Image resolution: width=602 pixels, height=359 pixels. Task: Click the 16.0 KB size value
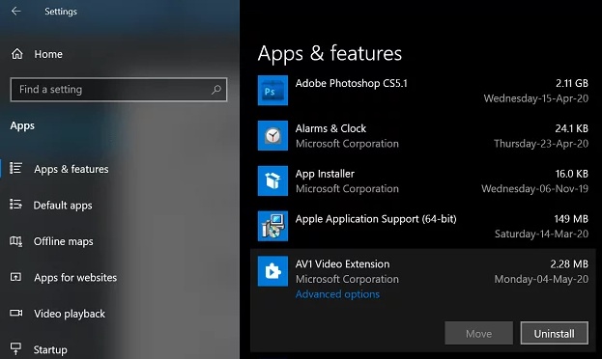coord(572,174)
